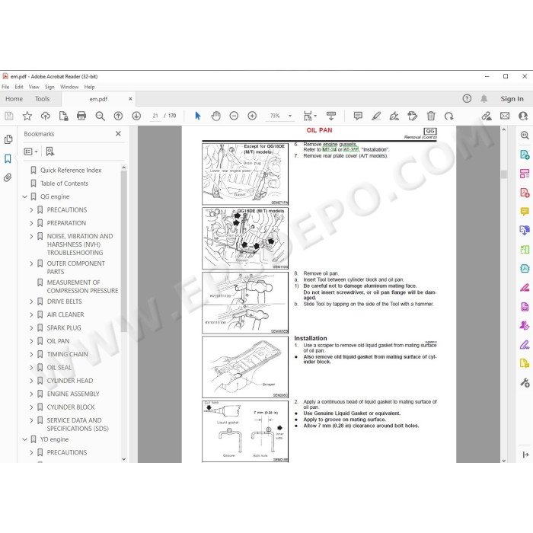
Task: Switch to the Home tab
Action: (x=14, y=98)
